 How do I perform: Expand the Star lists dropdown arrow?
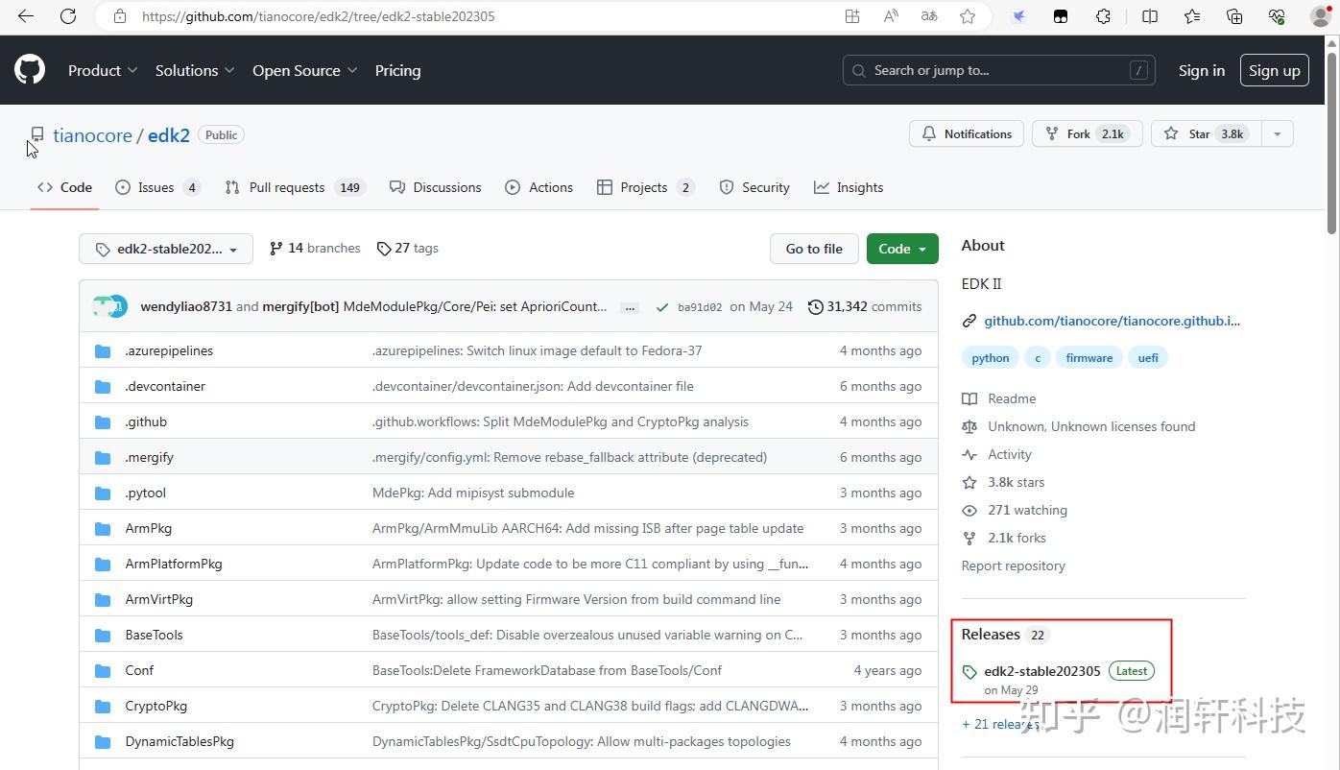(1277, 134)
